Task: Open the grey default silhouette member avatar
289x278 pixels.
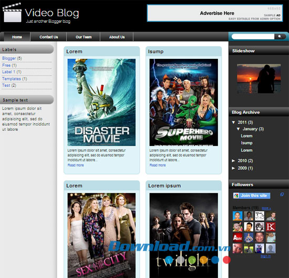Action: pos(271,249)
